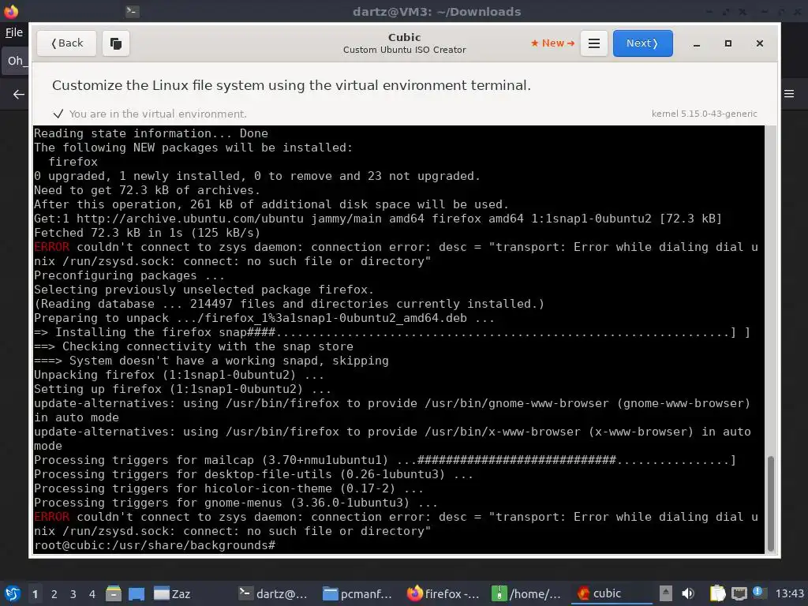Click the kernel 5.15.0-43-generic label

[705, 114]
